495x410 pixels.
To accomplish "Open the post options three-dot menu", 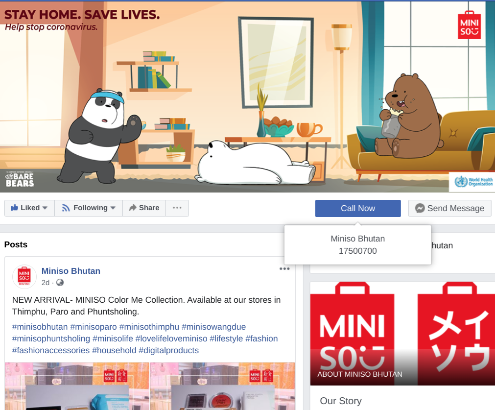I will point(284,269).
